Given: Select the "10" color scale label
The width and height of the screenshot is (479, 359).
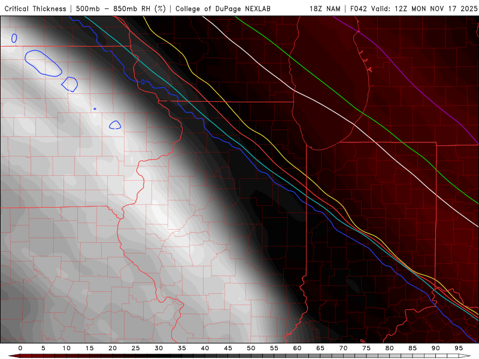Looking at the screenshot, I should point(66,348).
